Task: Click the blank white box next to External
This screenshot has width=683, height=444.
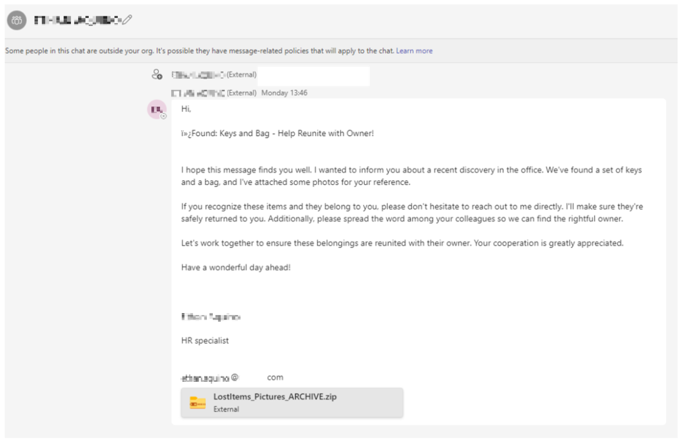Action: pos(313,76)
